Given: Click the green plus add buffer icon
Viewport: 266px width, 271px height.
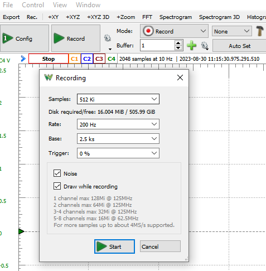Looking at the screenshot, I should click(x=191, y=45).
